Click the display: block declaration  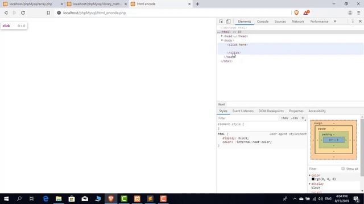tap(235, 138)
